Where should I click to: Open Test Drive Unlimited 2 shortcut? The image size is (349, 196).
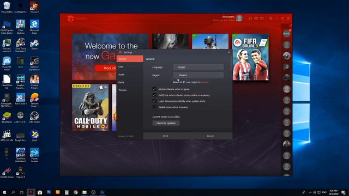21,155
